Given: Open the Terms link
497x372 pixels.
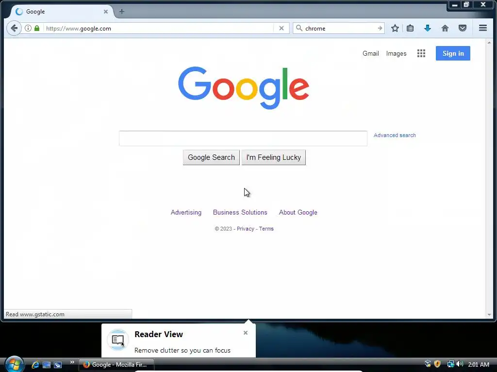Looking at the screenshot, I should 266,229.
